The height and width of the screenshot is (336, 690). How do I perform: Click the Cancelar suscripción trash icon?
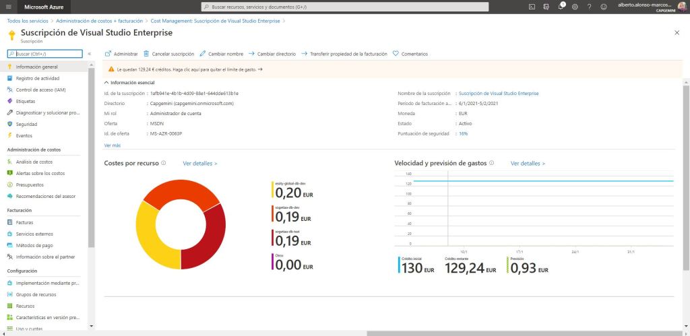tap(146, 54)
